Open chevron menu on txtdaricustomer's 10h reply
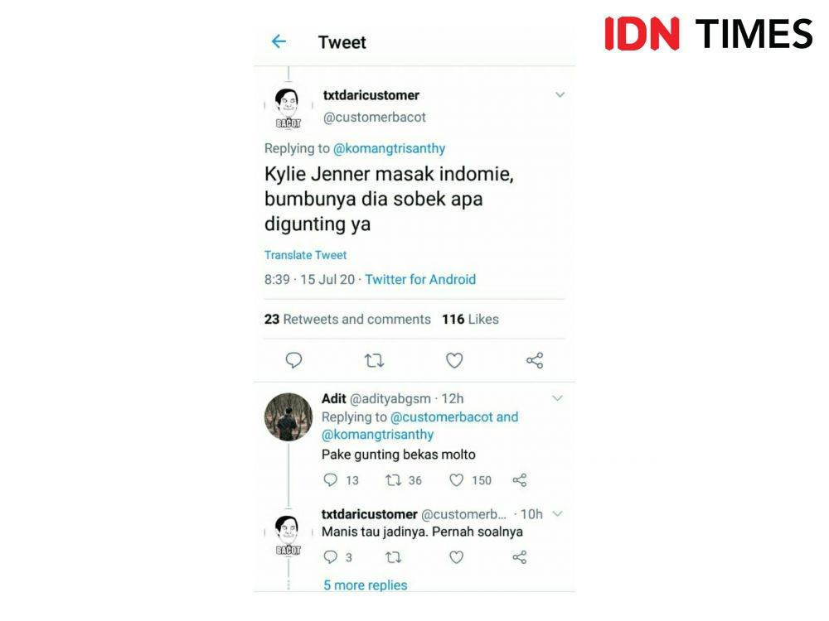The height and width of the screenshot is (621, 829). pyautogui.click(x=557, y=513)
